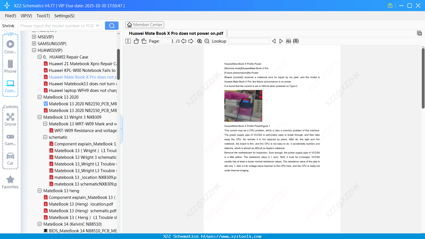425x239 pixels.
Task: Open Huawei Matebook13 does not turn on file
Action: coord(80,84)
